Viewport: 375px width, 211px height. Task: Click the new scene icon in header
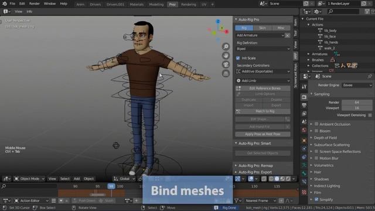(x=306, y=4)
